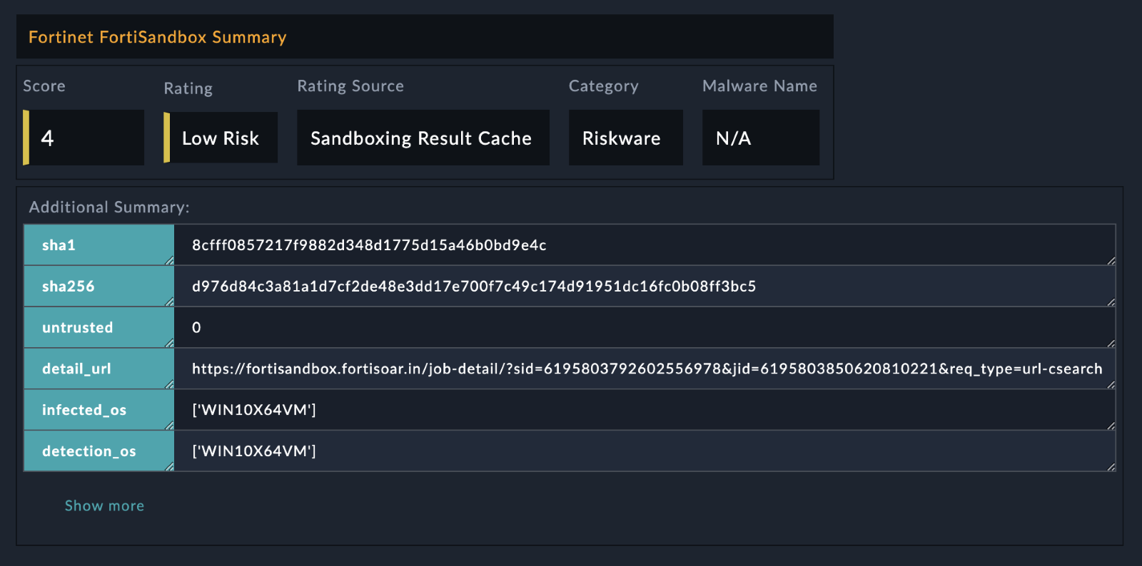The image size is (1142, 566).
Task: Click the Low Risk rating box
Action: tap(221, 138)
